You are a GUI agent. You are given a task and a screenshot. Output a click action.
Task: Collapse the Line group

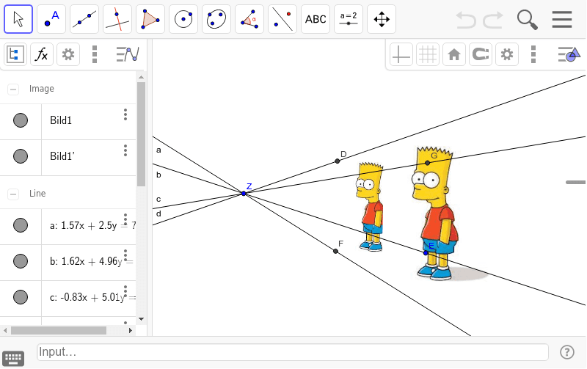pos(13,194)
